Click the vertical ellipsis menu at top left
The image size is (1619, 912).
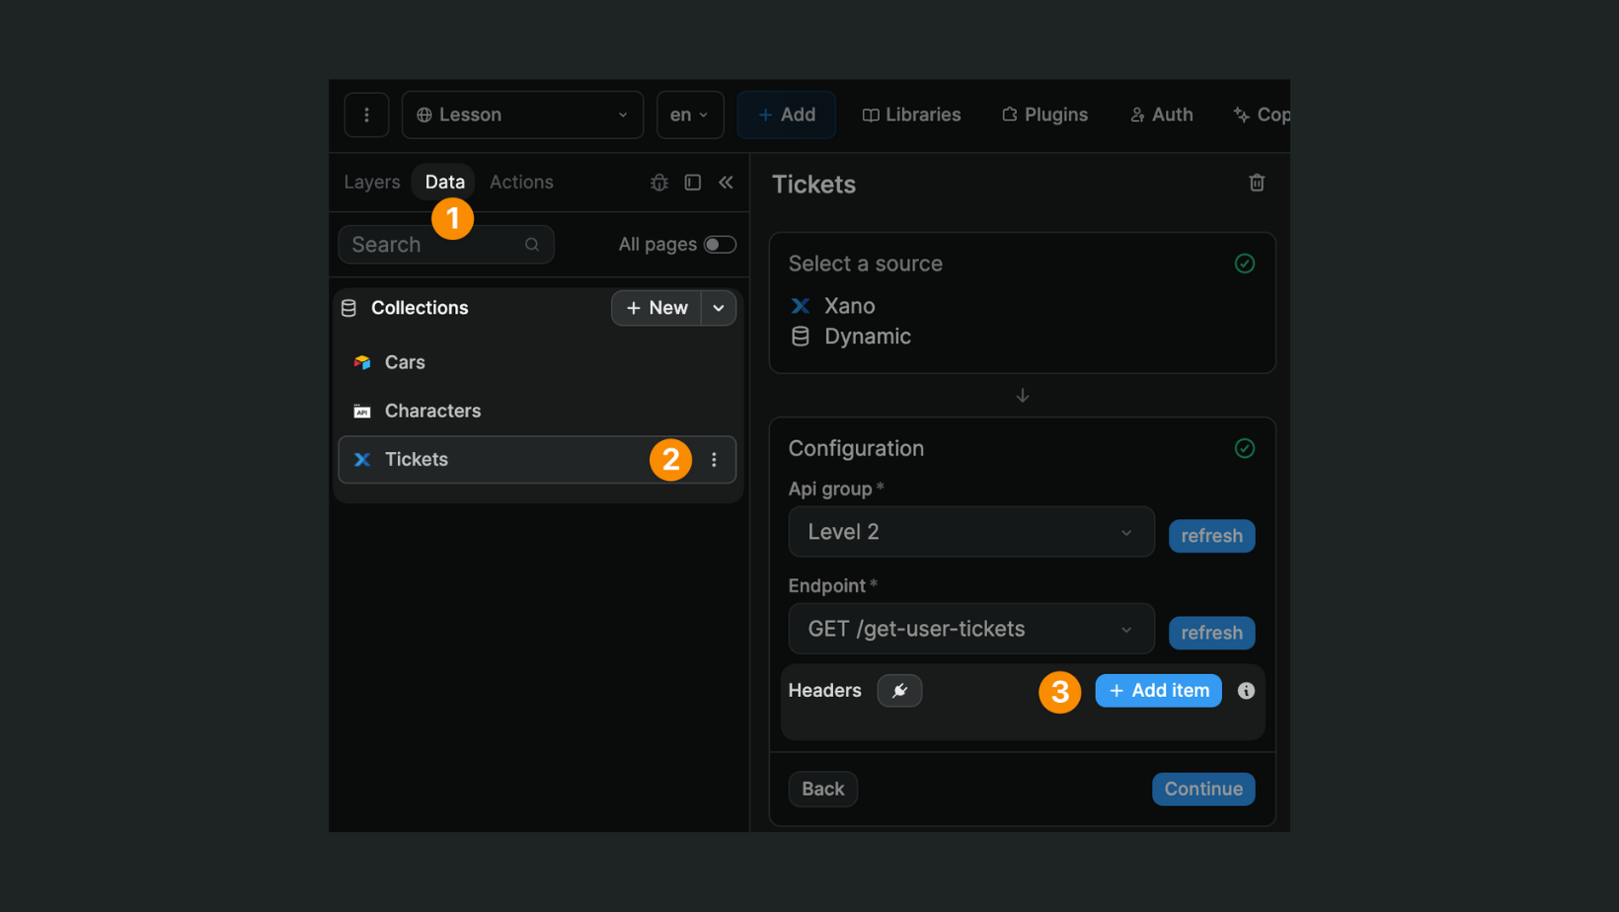366,114
